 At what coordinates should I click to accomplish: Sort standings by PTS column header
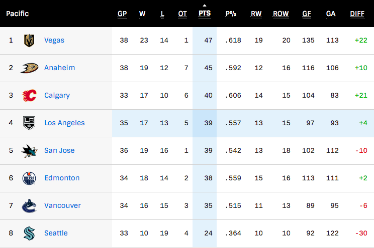click(205, 14)
